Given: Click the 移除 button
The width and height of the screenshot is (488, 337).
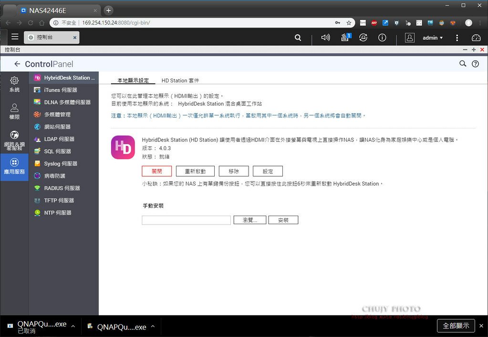Looking at the screenshot, I should click(x=234, y=171).
